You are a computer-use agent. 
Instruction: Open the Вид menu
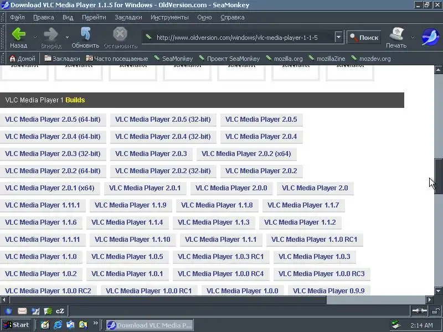click(68, 17)
